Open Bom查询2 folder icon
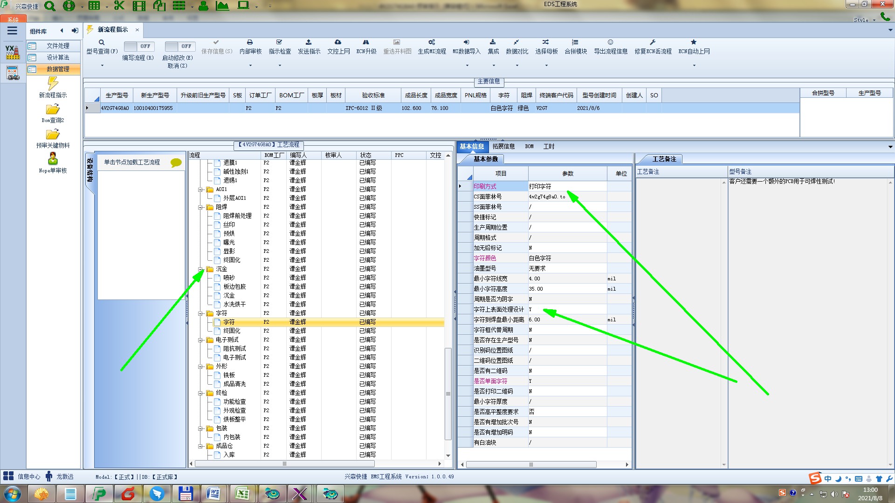This screenshot has width=895, height=503. 53,109
